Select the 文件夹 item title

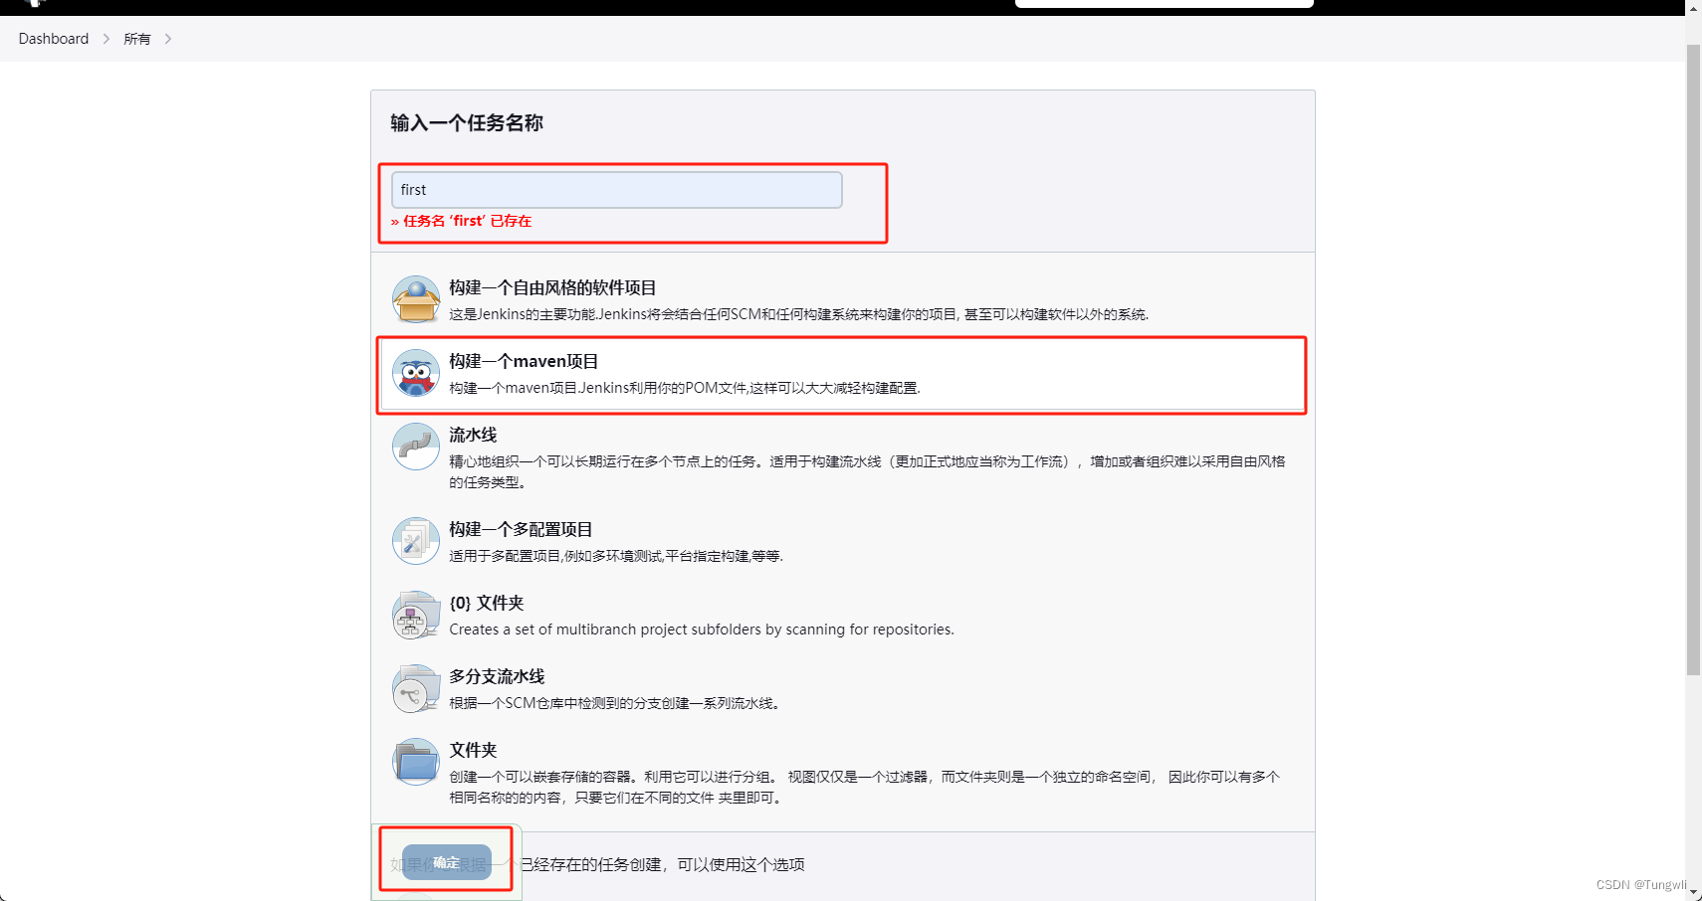click(473, 750)
